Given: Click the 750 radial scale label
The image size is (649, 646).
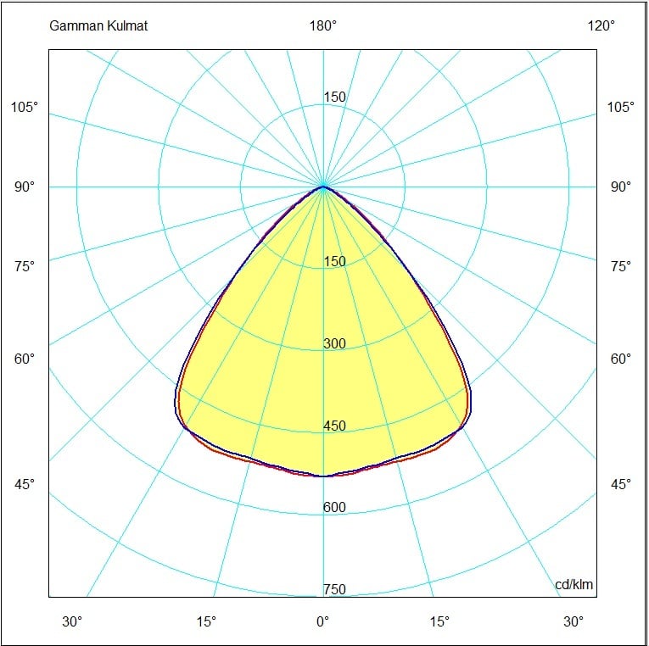Looking at the screenshot, I should pos(334,590).
